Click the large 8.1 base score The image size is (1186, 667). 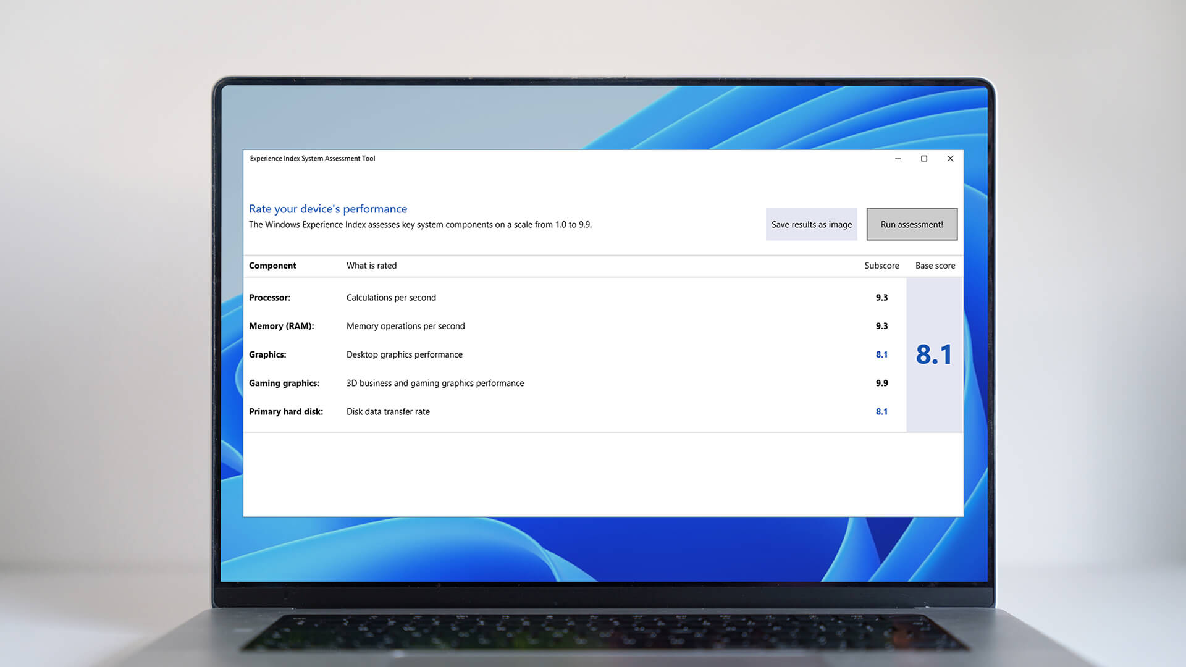(934, 354)
